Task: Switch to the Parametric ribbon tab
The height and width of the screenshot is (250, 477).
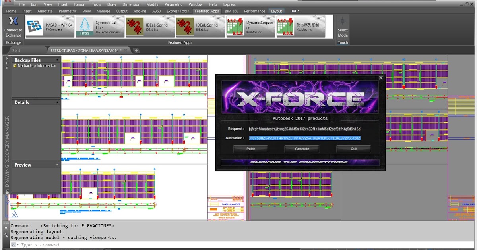Action: pyautogui.click(x=68, y=11)
